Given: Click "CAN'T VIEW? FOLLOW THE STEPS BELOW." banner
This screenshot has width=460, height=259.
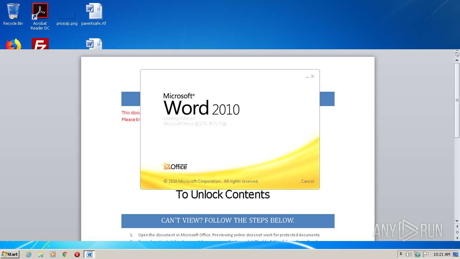Looking at the screenshot, I should point(228,221).
